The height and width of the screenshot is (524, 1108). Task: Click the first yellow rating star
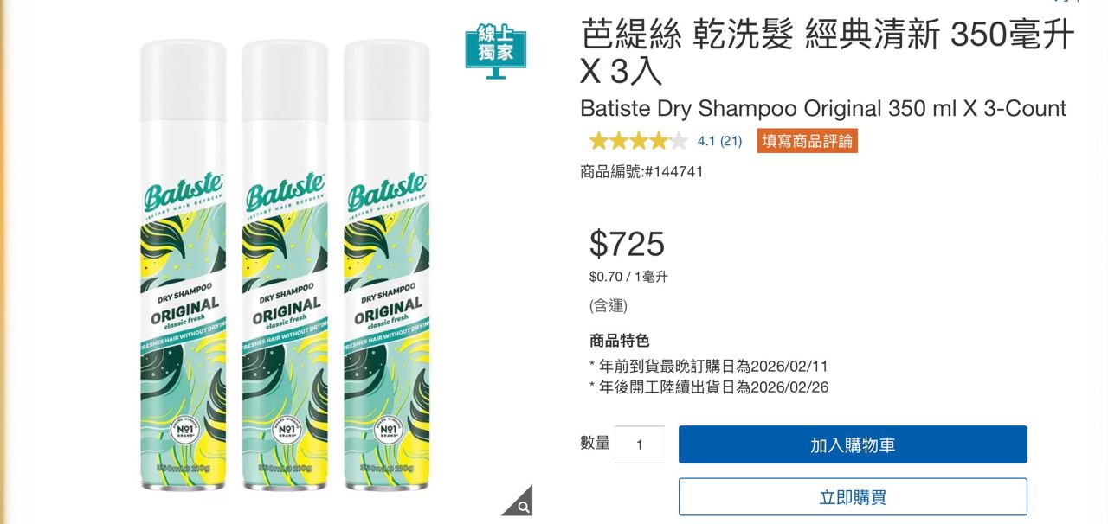tap(598, 141)
